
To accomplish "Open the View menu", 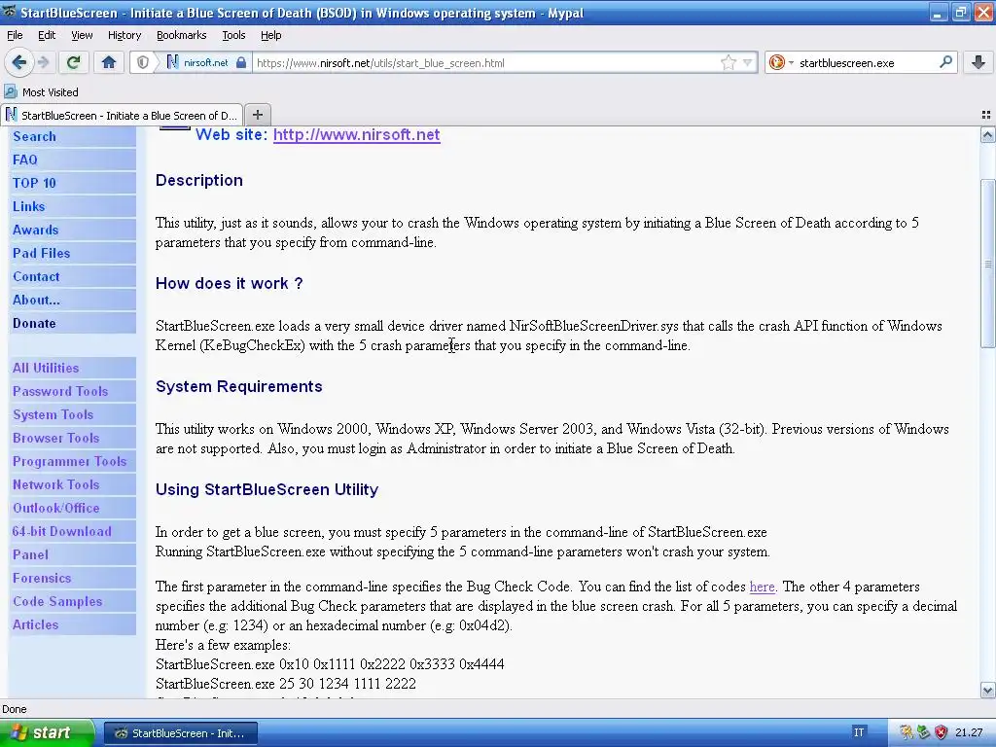I will (82, 35).
